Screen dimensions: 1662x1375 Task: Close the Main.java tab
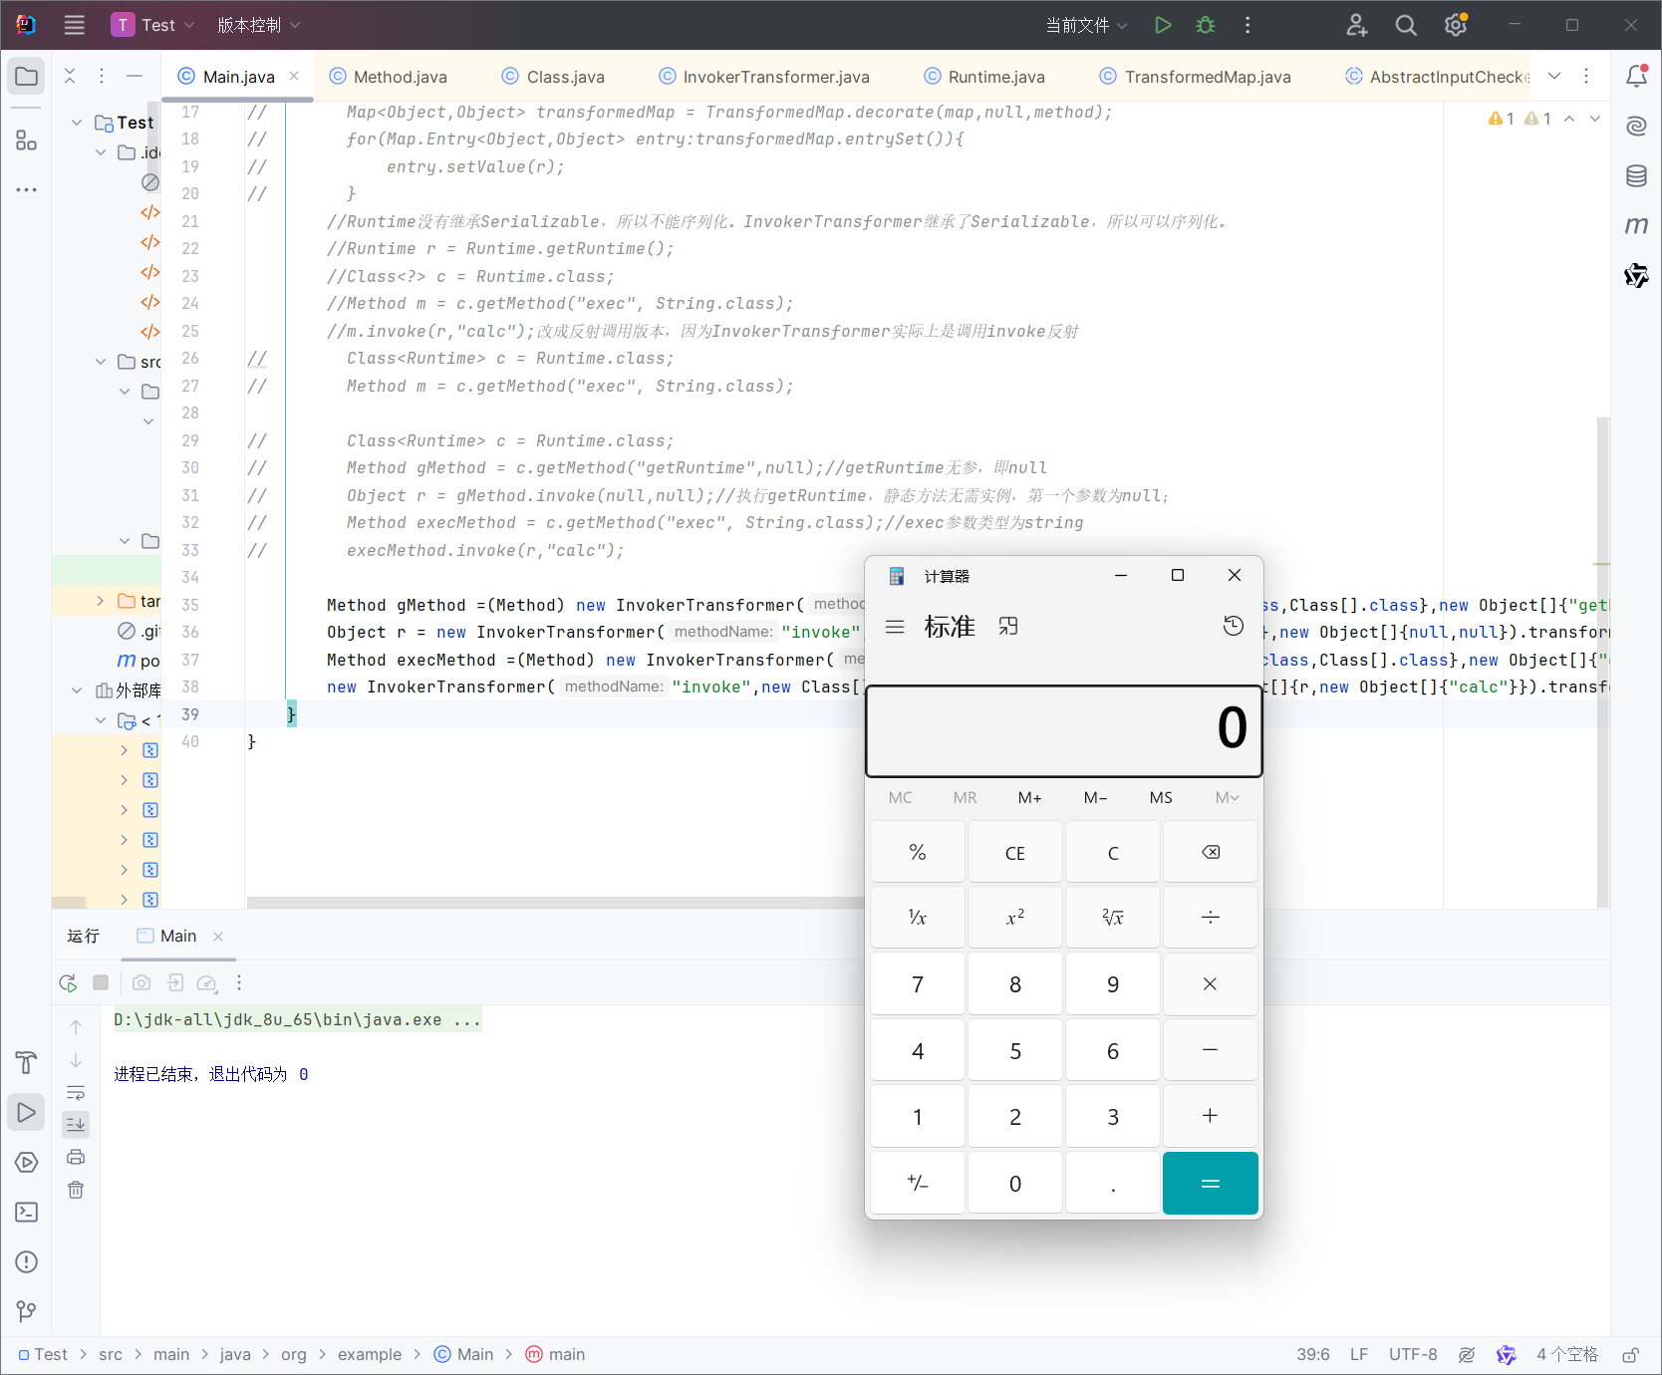tap(294, 76)
